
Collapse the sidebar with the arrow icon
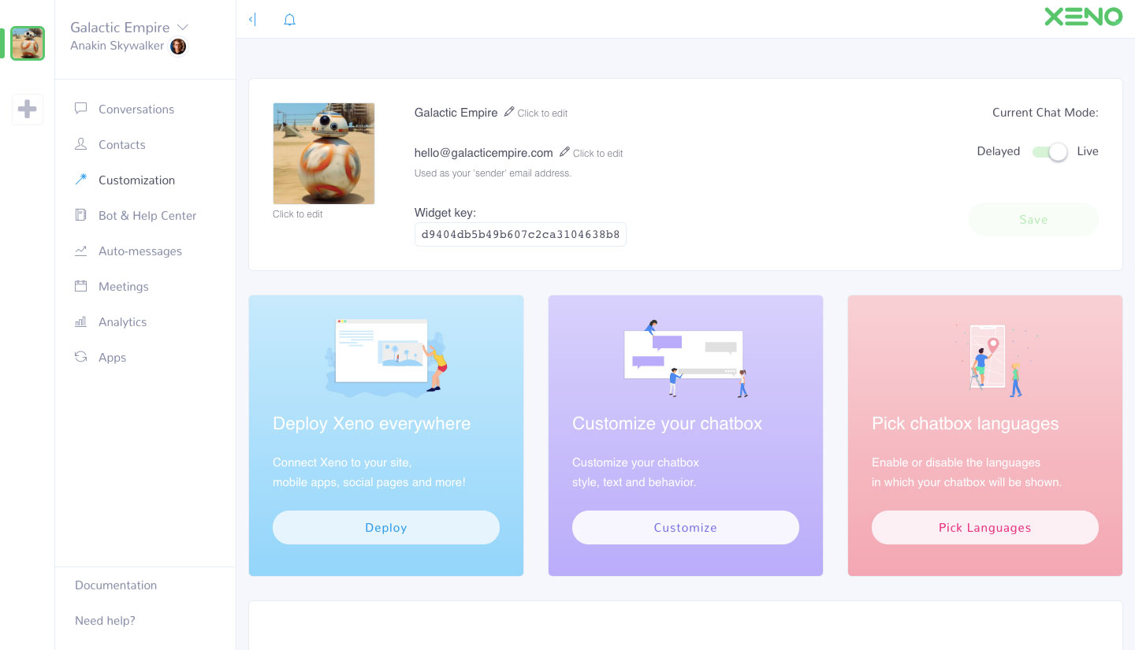tap(252, 20)
